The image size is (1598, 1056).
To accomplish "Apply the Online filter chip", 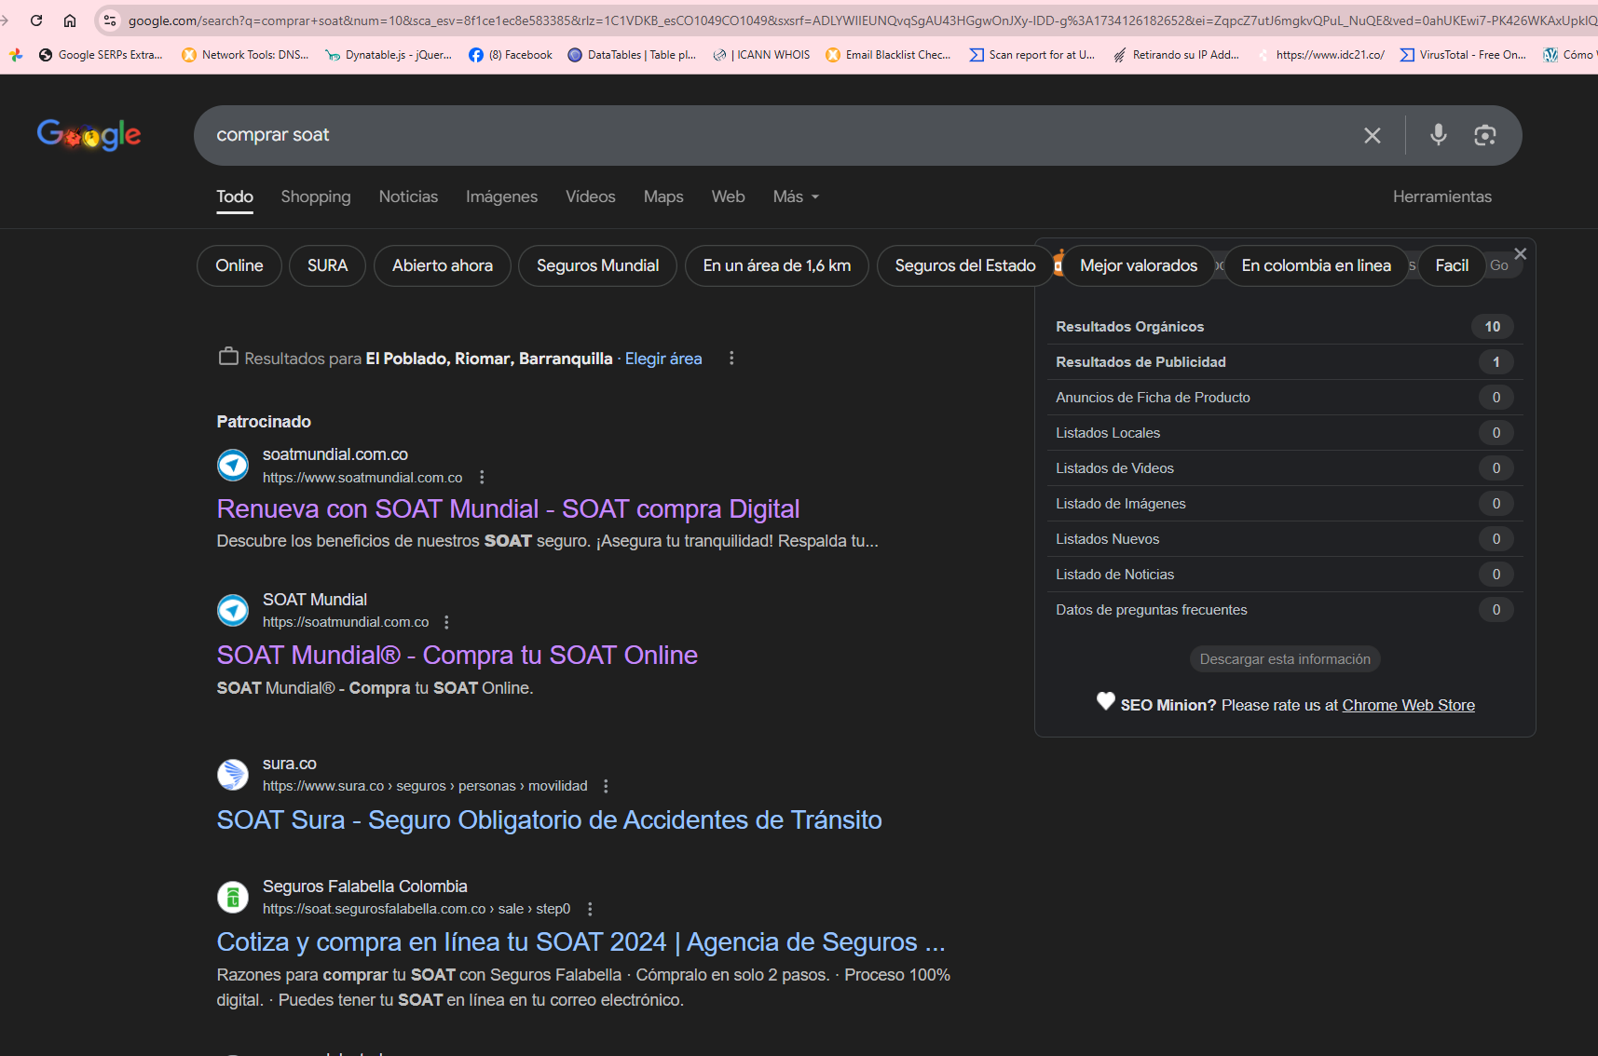I will (239, 266).
